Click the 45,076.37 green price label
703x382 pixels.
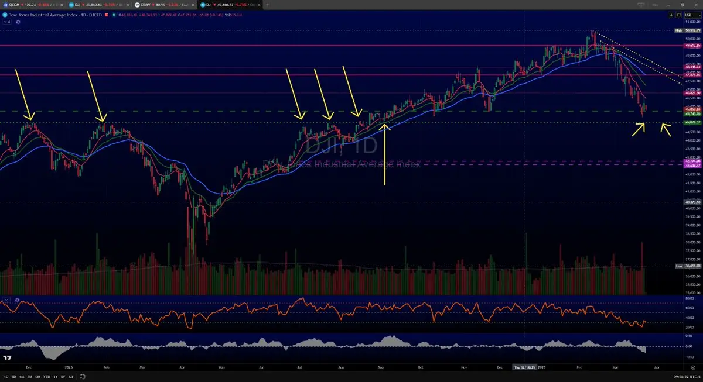(x=692, y=122)
